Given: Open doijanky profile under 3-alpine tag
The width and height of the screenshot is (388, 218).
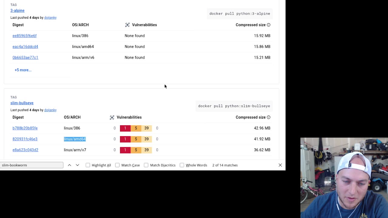Looking at the screenshot, I should pos(50,18).
